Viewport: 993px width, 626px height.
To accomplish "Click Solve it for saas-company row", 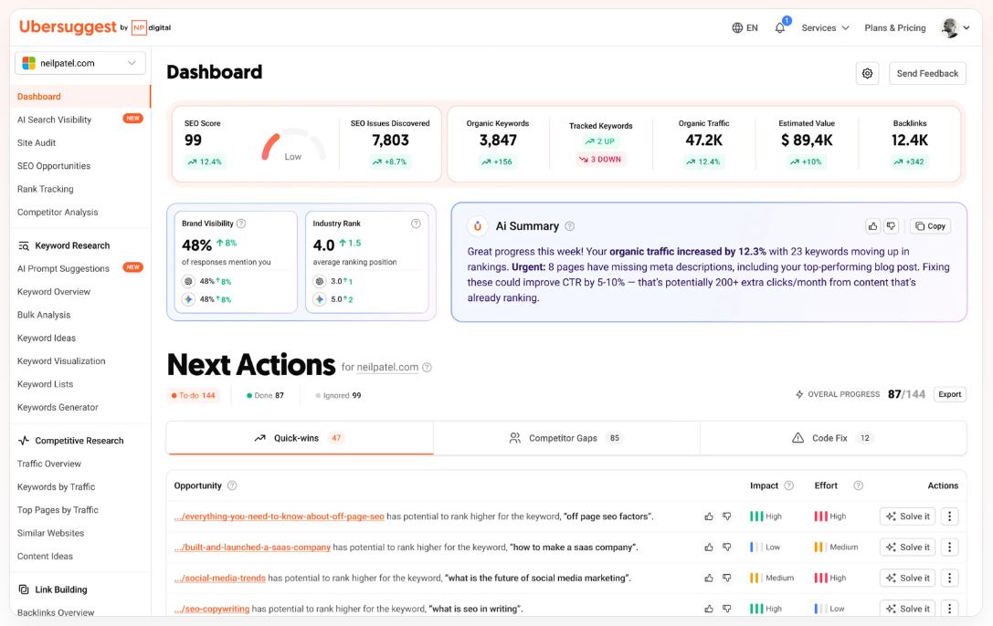I will [907, 547].
